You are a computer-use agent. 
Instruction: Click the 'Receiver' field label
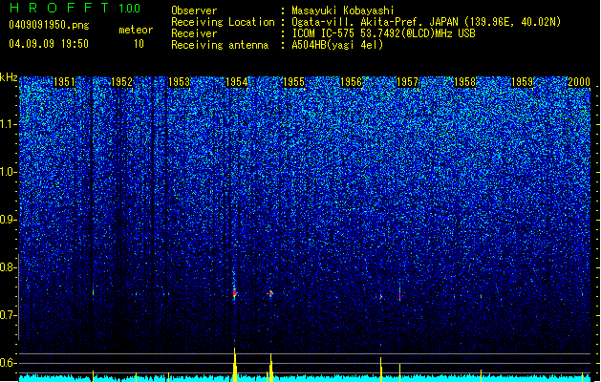194,33
